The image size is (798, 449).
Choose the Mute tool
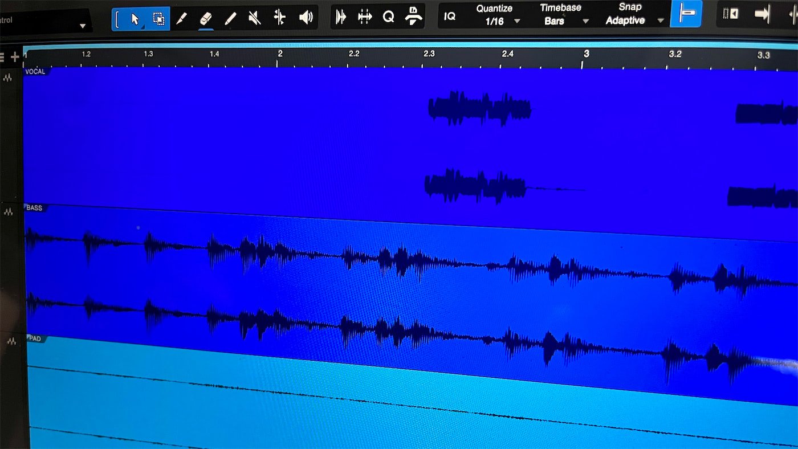pyautogui.click(x=255, y=18)
